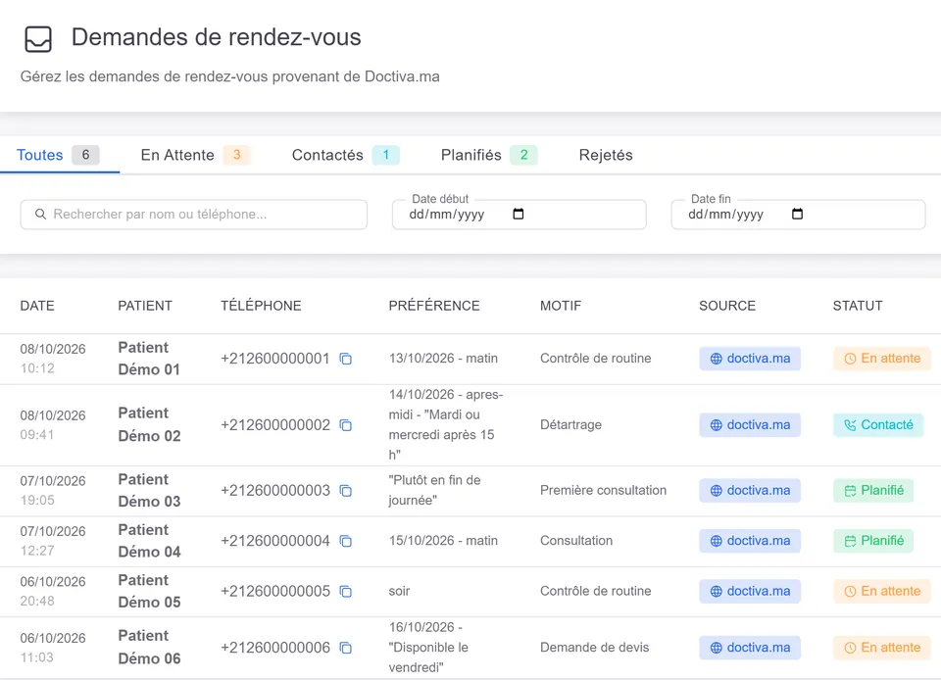Image resolution: width=941 pixels, height=680 pixels.
Task: Click the preference "15/10/2026 - matin"
Action: pos(443,540)
